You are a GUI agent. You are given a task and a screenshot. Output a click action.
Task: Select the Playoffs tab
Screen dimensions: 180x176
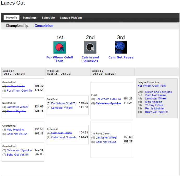click(x=11, y=18)
